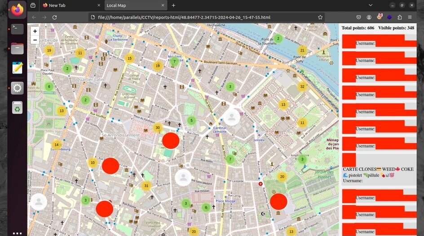This screenshot has height=236, width=424.
Task: Close the New Tab tab
Action: click(x=99, y=5)
